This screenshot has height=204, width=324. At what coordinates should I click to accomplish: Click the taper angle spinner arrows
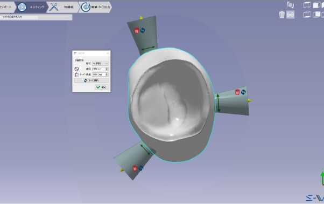(x=107, y=74)
